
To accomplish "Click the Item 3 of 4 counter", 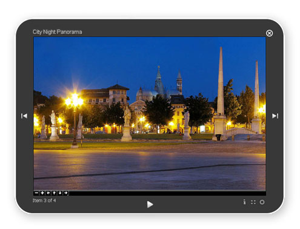I will click(44, 201).
